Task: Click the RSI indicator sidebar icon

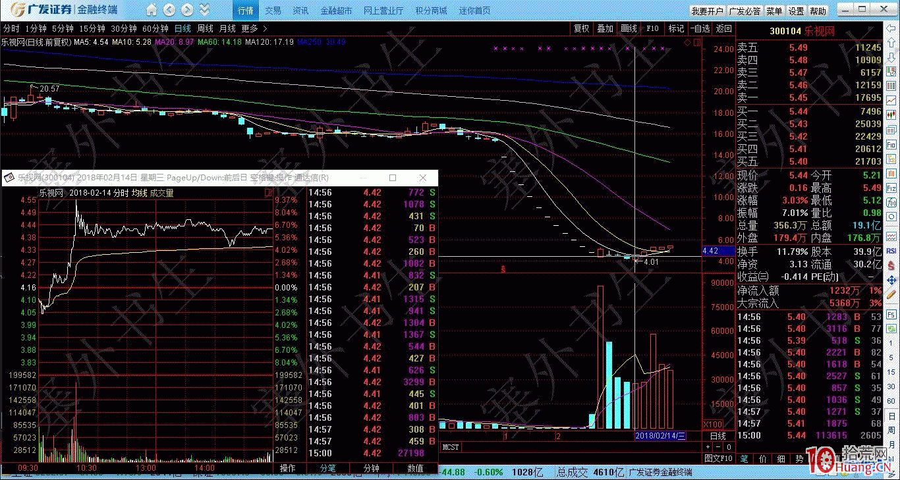Action: [x=891, y=250]
